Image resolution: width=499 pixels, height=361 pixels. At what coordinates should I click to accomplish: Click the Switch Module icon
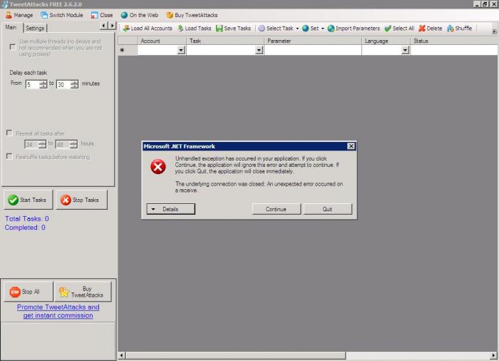[x=44, y=15]
